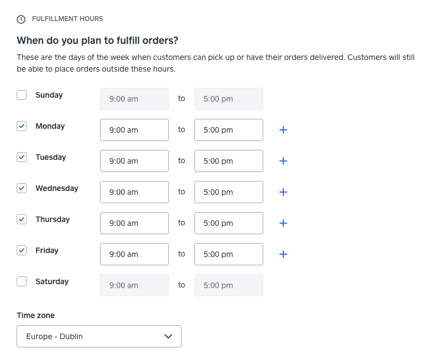This screenshot has height=363, width=441.
Task: Add another time range for Wednesday
Action: [x=283, y=192]
